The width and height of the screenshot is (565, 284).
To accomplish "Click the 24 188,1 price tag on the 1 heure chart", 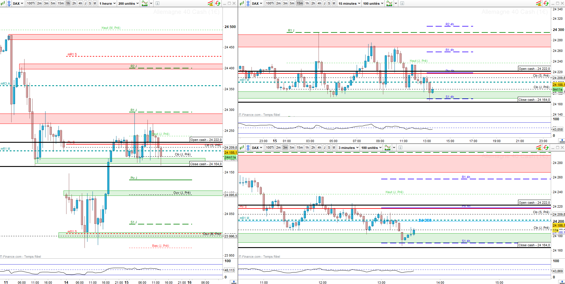I will coord(230,152).
